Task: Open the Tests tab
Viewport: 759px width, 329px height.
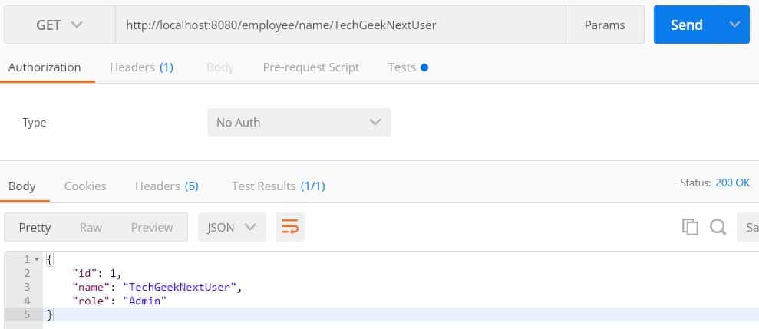Action: (408, 67)
